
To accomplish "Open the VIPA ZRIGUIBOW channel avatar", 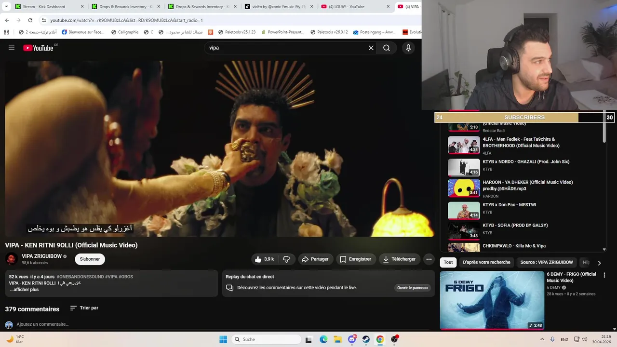I will (x=12, y=259).
